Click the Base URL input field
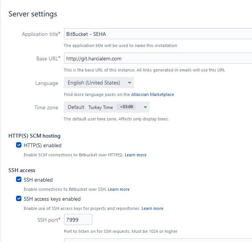This screenshot has width=252, height=242. (x=158, y=58)
